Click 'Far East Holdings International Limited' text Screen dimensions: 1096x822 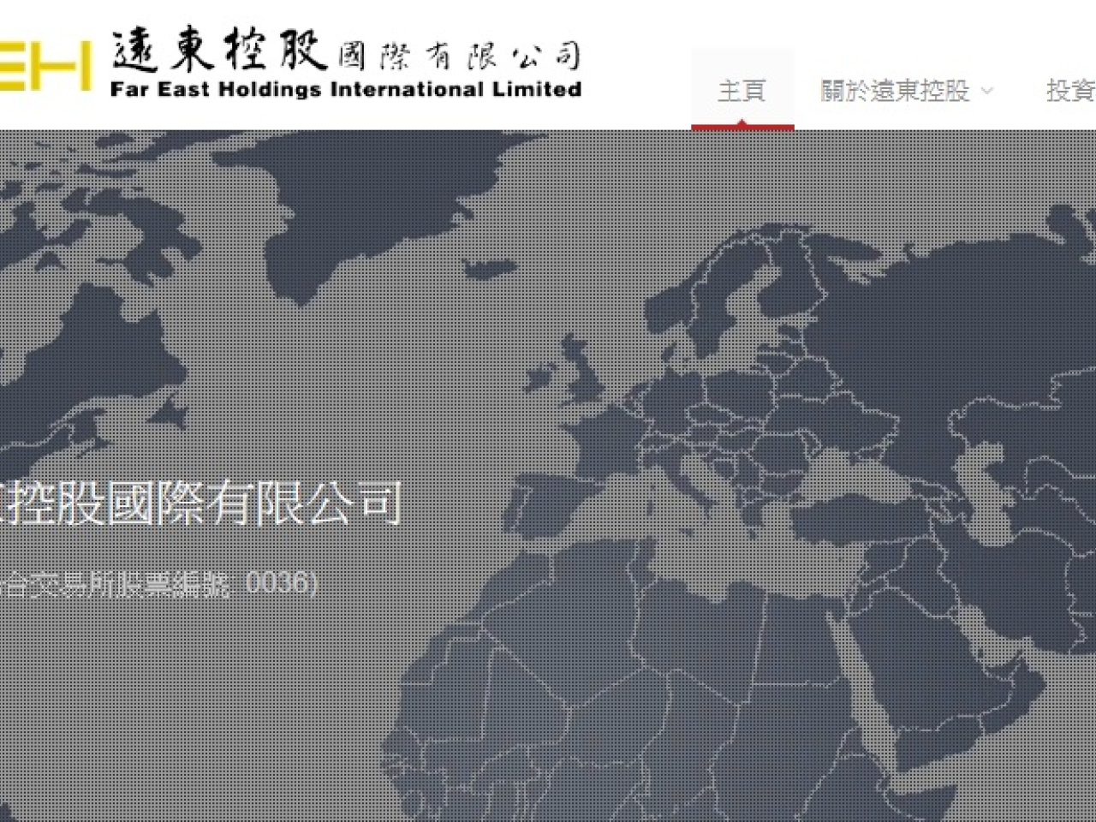[345, 89]
